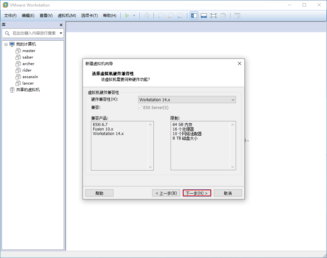Power on the virtual machine
327x258 pixels.
click(x=127, y=15)
